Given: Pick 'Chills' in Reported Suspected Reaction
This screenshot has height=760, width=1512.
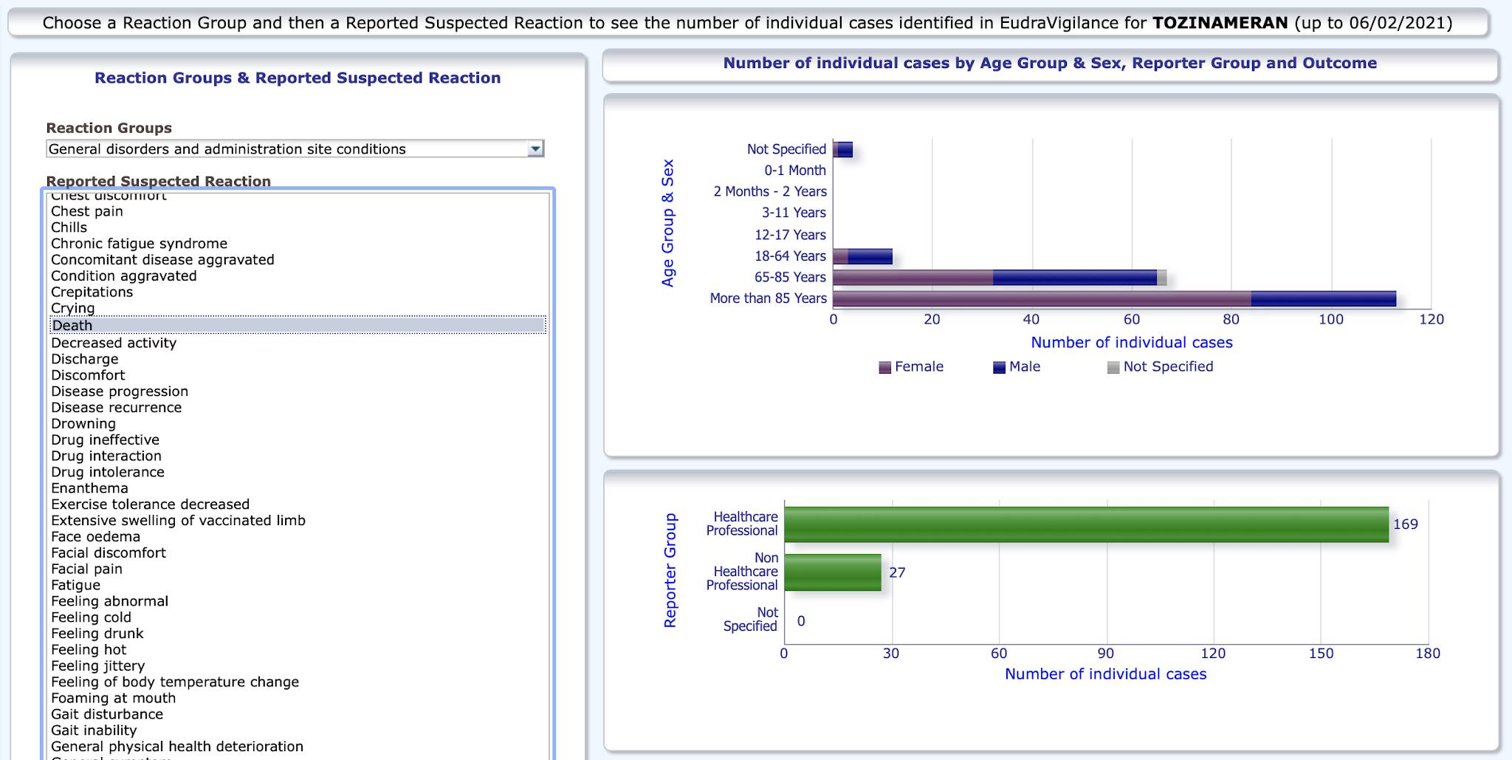Looking at the screenshot, I should coord(69,227).
